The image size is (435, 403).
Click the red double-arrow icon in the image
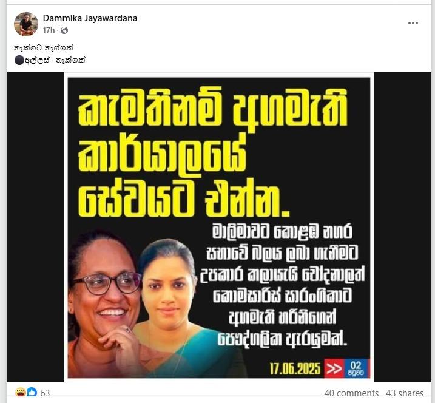coord(334,368)
